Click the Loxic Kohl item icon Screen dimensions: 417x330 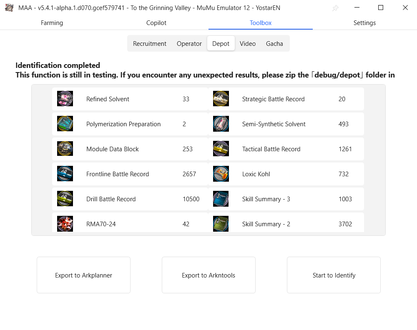221,173
